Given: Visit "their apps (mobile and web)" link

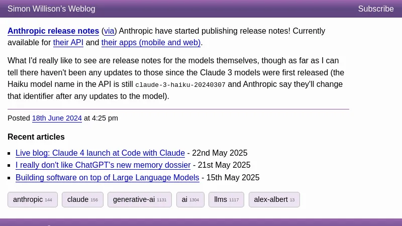Looking at the screenshot, I should (x=151, y=43).
